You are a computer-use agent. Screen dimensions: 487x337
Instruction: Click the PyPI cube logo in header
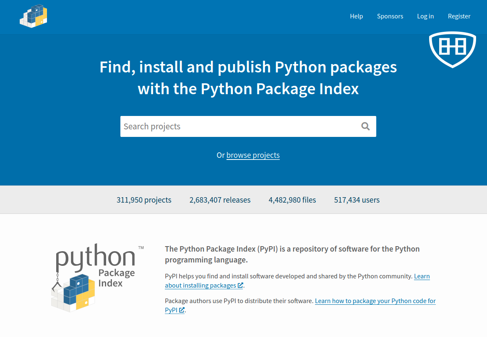coord(34,16)
